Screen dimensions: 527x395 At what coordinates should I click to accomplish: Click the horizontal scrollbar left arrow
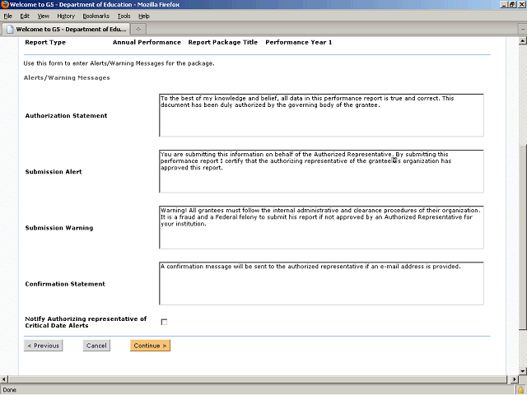coord(4,379)
